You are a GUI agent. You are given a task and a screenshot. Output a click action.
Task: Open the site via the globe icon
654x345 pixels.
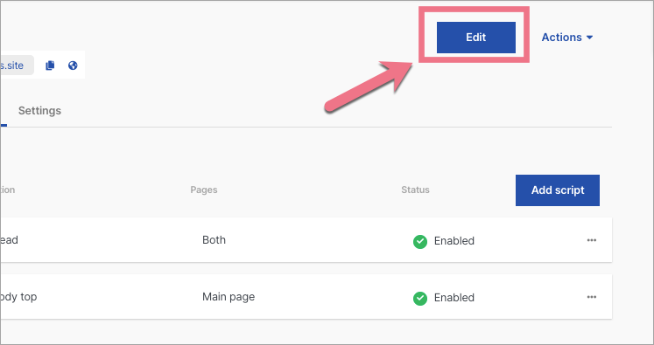click(73, 66)
